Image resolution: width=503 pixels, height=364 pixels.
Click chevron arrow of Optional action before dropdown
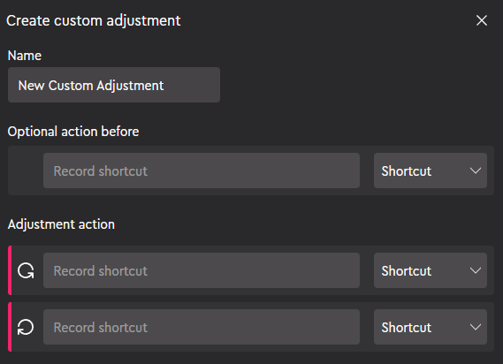pyautogui.click(x=476, y=171)
